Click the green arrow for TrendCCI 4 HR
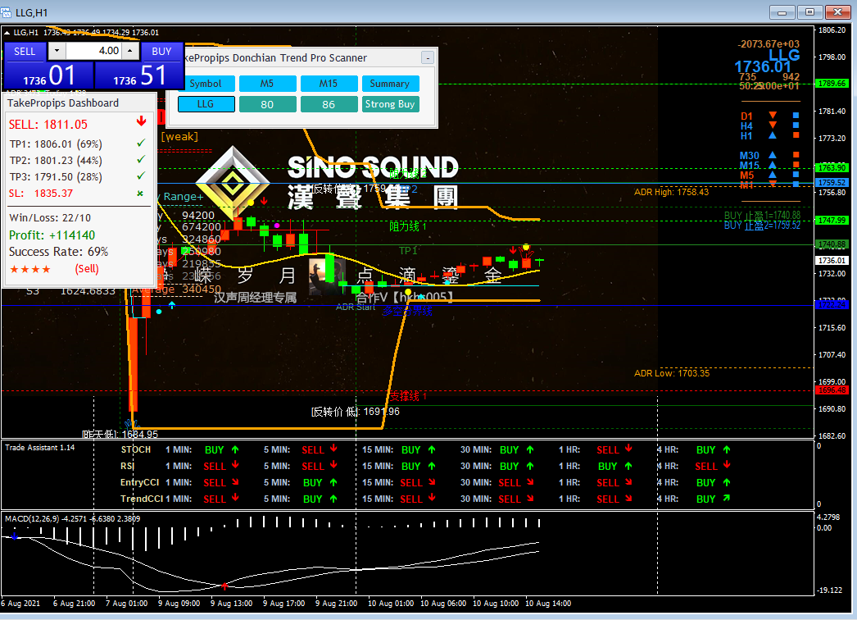 [x=727, y=498]
